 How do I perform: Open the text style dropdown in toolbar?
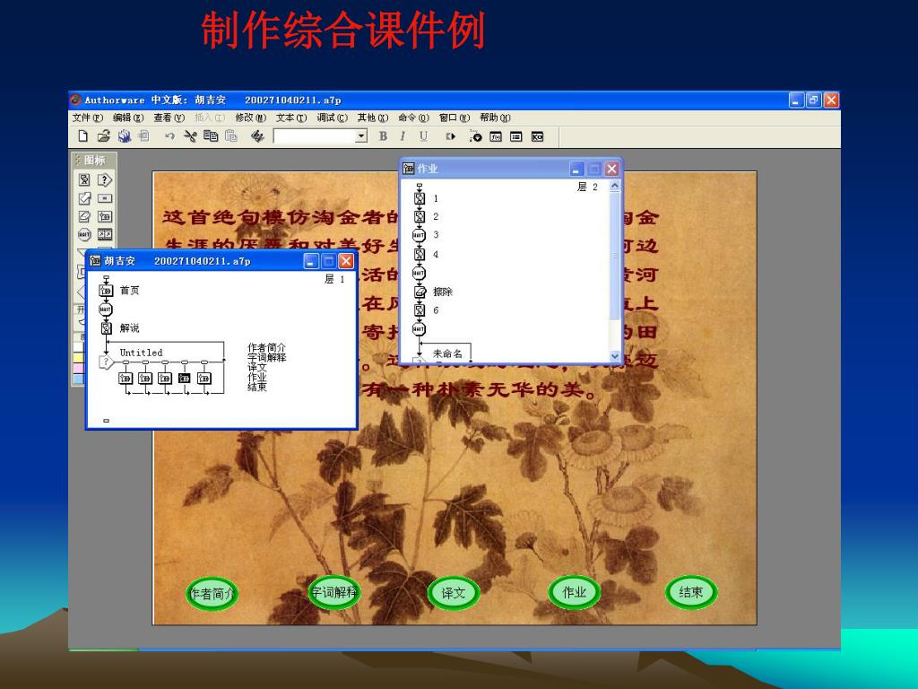pos(361,136)
